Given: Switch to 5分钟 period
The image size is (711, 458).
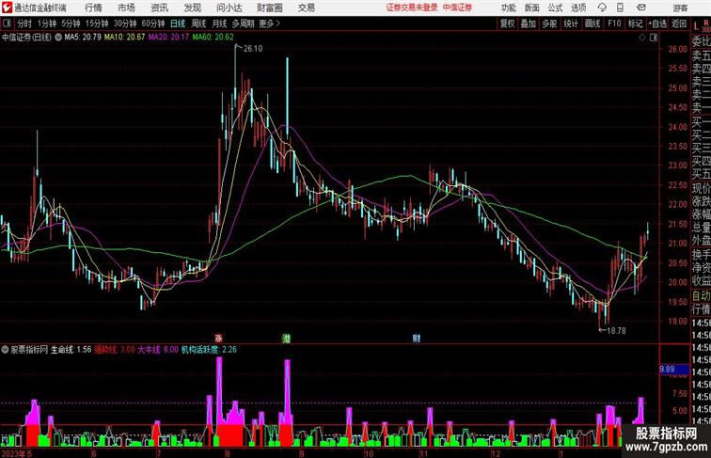Looking at the screenshot, I should pyautogui.click(x=71, y=24).
